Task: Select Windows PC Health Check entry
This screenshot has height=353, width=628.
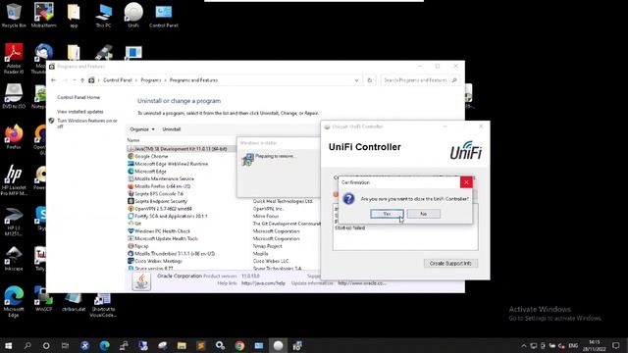Action: pyautogui.click(x=163, y=231)
